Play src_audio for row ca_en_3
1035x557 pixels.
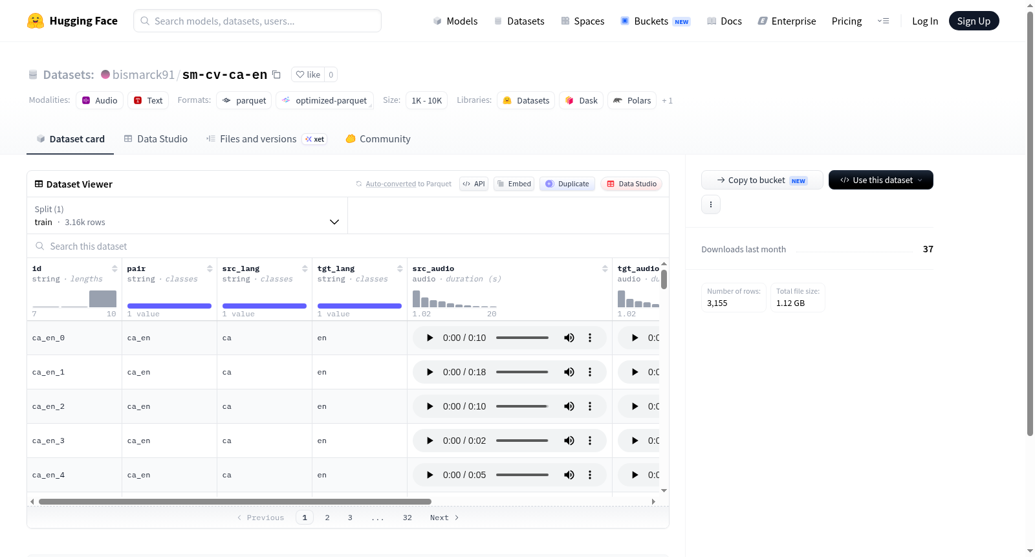pyautogui.click(x=430, y=441)
